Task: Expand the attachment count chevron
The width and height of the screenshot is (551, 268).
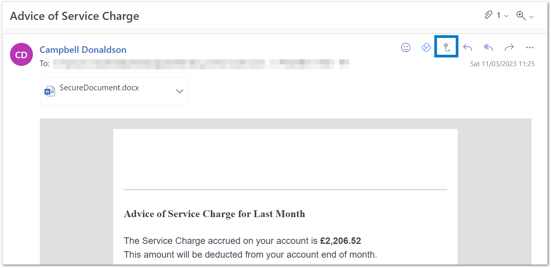Action: coord(507,16)
